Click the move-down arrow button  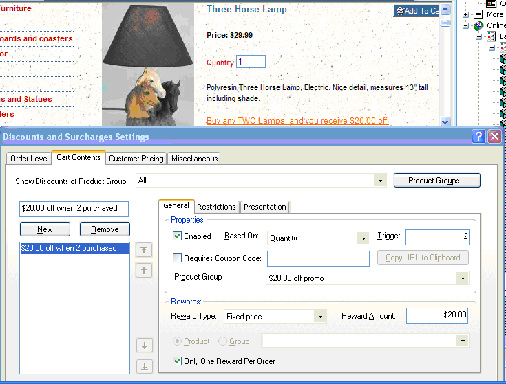[x=145, y=346]
